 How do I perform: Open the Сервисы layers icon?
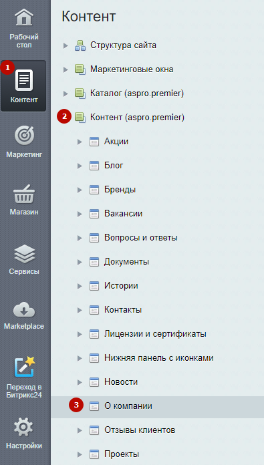coord(24,254)
